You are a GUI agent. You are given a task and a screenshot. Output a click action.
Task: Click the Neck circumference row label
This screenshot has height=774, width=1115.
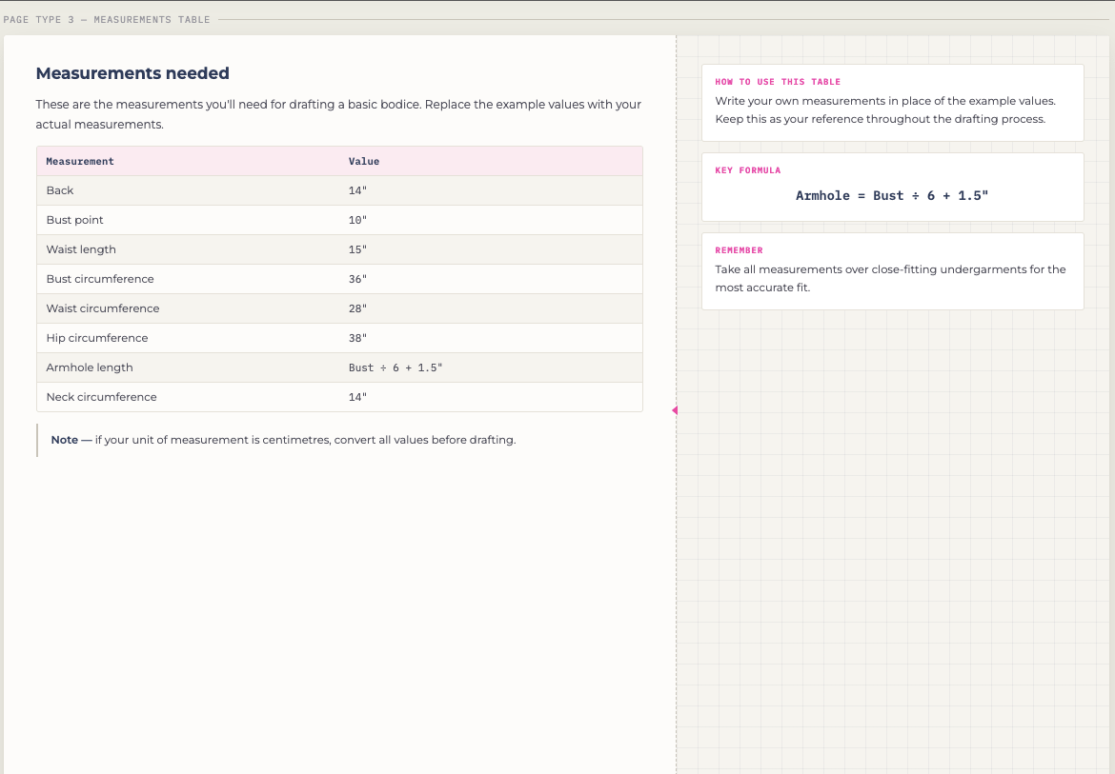(x=102, y=397)
